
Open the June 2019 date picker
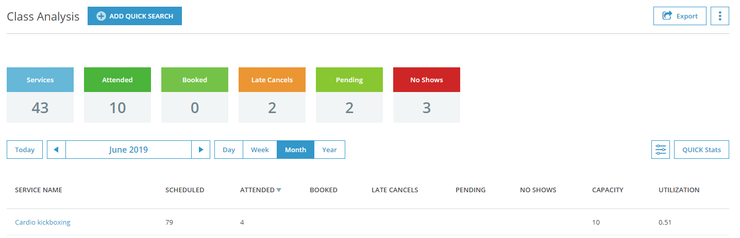click(128, 150)
